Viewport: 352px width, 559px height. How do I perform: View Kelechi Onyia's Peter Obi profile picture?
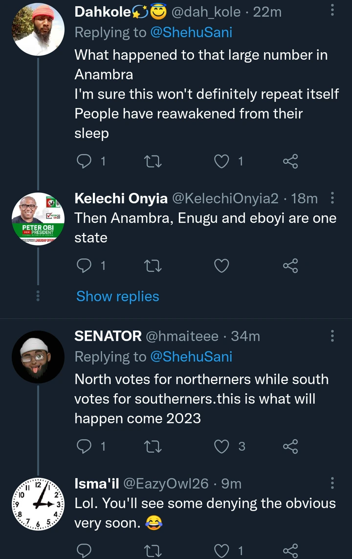(x=38, y=219)
